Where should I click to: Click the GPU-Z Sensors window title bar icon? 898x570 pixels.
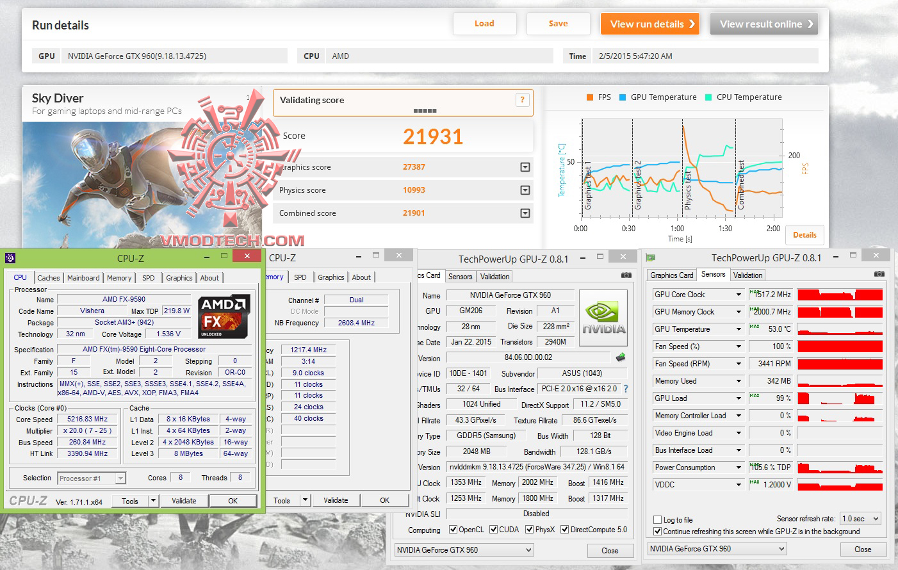click(651, 257)
